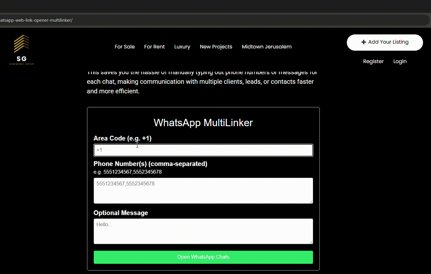Image resolution: width=431 pixels, height=274 pixels.
Task: Click the WhatsApp MultiLinker heading
Action: (203, 123)
